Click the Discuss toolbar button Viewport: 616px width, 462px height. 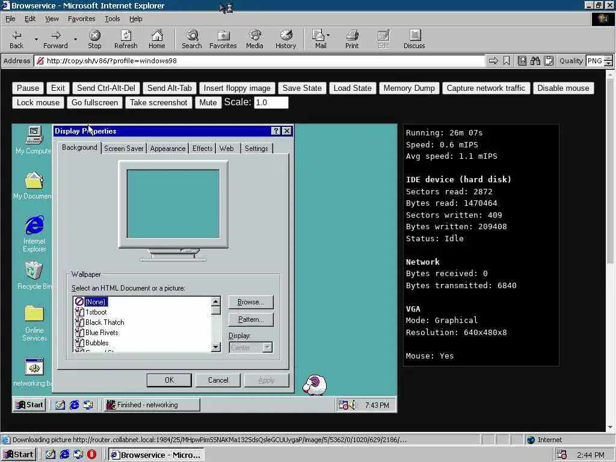point(414,39)
